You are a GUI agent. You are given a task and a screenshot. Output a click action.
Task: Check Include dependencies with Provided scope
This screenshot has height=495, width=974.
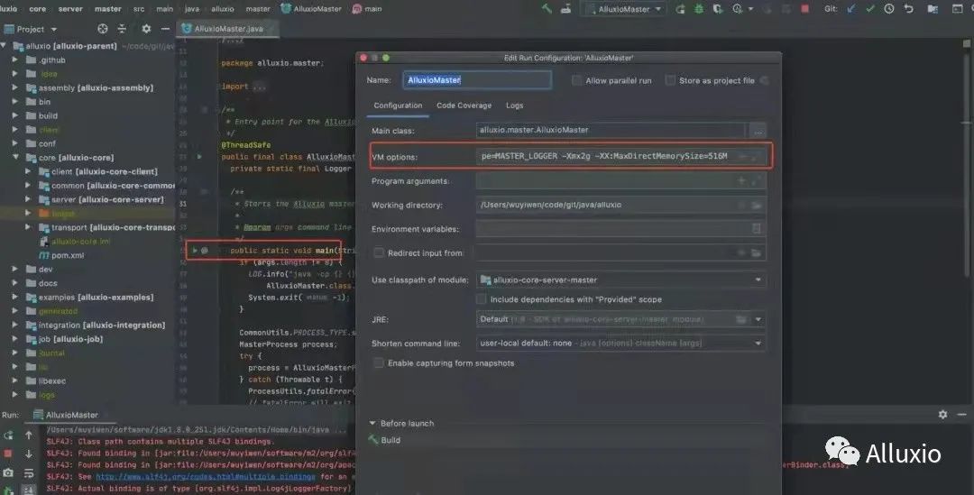point(482,299)
